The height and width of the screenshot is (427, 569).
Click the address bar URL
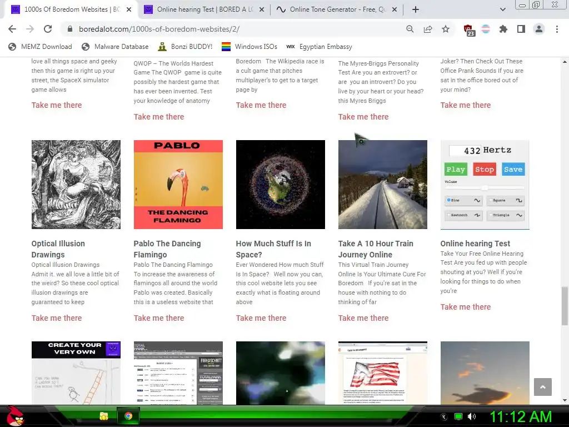(x=159, y=29)
